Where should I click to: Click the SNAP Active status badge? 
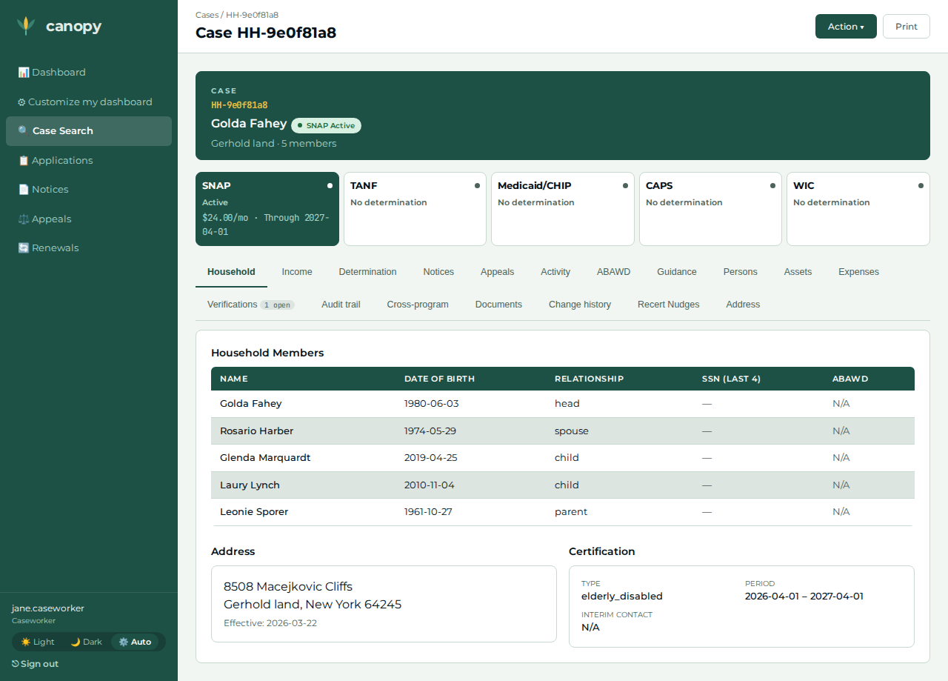[x=326, y=125]
